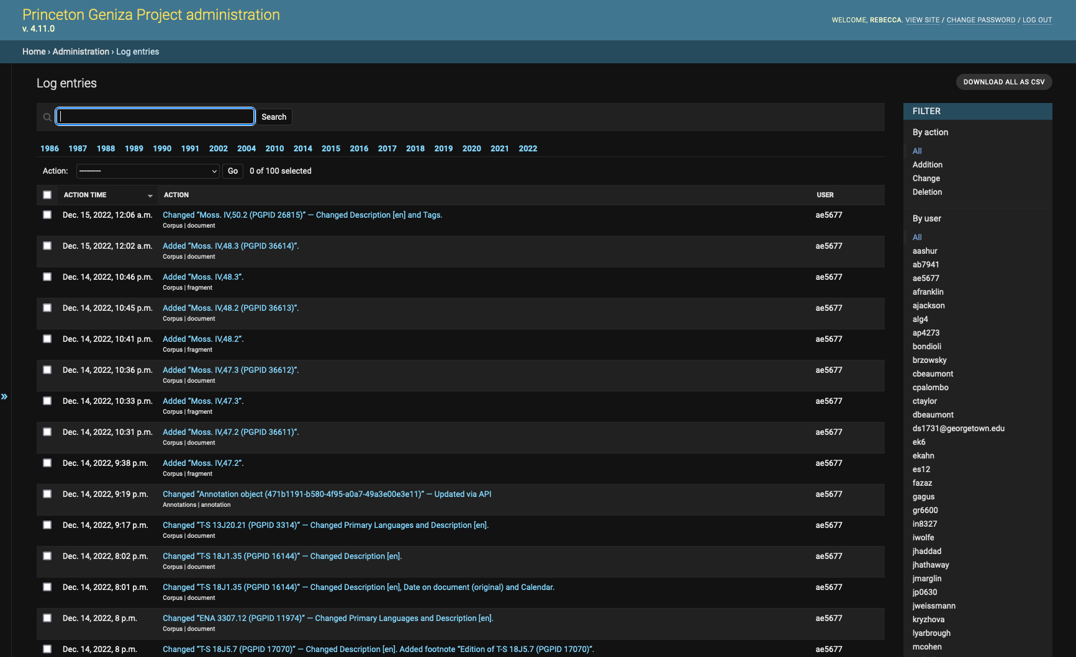This screenshot has height=657, width=1076.
Task: Download all log entries as CSV
Action: pos(1003,82)
